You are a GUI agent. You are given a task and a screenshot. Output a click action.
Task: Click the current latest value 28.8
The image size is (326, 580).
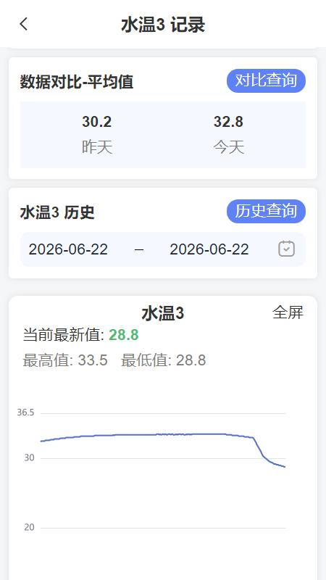tap(124, 335)
